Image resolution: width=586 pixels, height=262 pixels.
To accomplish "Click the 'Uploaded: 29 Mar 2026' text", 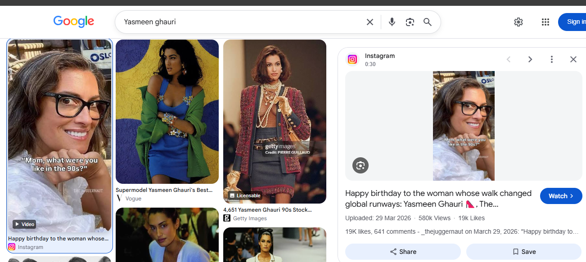I will (378, 218).
